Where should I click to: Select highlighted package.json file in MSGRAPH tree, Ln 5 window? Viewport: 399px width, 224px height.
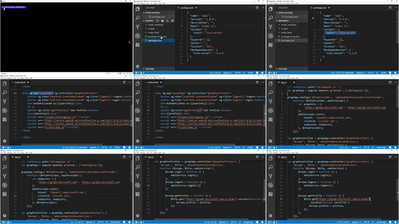pos(159,40)
